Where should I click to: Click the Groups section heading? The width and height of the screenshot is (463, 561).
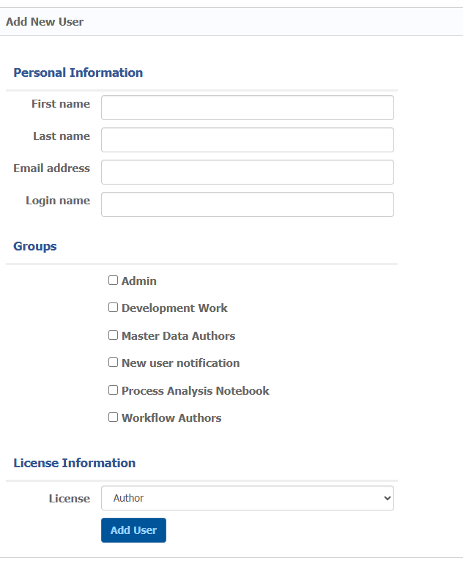coord(35,246)
